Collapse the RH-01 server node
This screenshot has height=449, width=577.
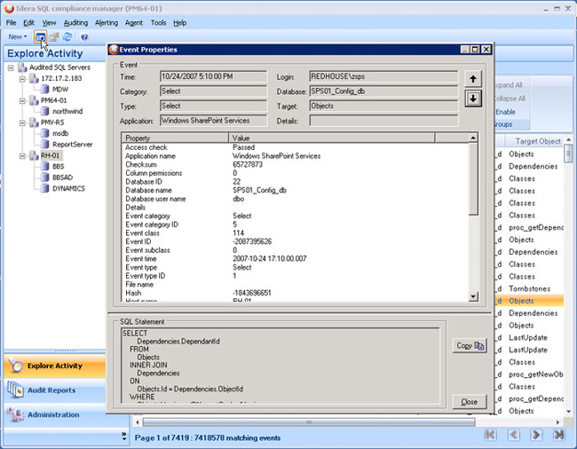(x=22, y=156)
